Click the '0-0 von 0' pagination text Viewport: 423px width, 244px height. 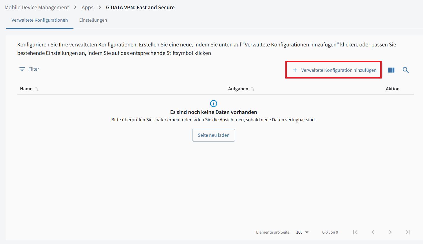(x=330, y=232)
